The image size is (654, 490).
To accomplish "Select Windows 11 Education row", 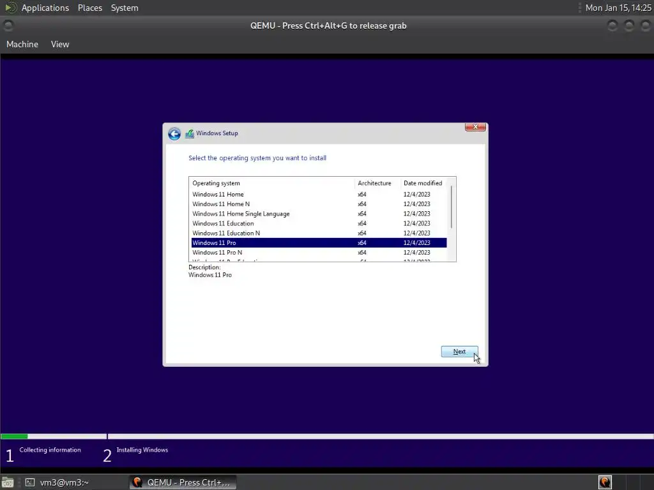I will tap(319, 223).
